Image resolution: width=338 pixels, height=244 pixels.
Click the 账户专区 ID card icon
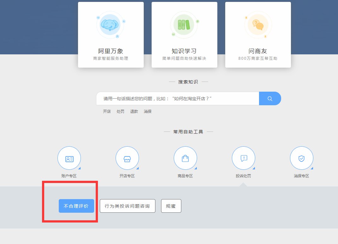tap(69, 158)
